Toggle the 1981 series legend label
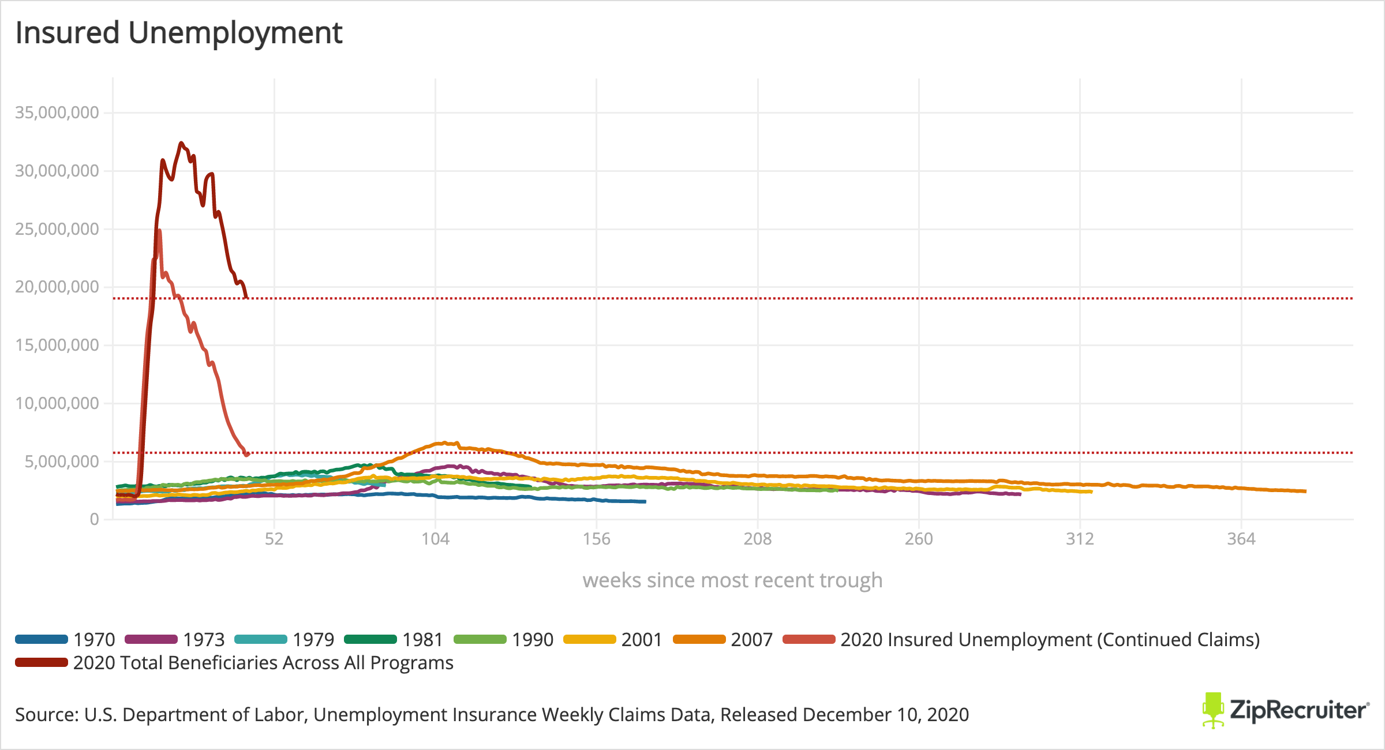The image size is (1385, 750). click(x=422, y=639)
